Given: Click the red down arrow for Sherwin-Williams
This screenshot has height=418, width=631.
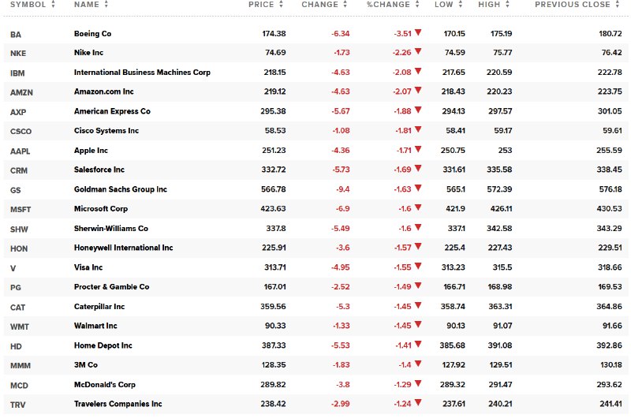Looking at the screenshot, I should pos(418,227).
